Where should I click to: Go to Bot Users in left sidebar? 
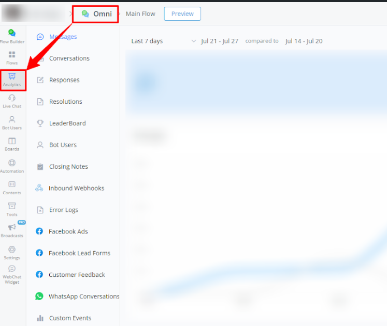pyautogui.click(x=12, y=122)
